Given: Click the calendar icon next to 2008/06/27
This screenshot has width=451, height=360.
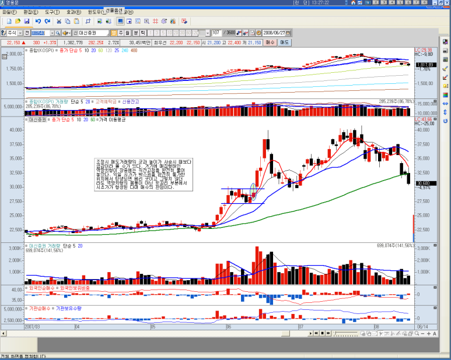Looking at the screenshot, I should [x=288, y=33].
